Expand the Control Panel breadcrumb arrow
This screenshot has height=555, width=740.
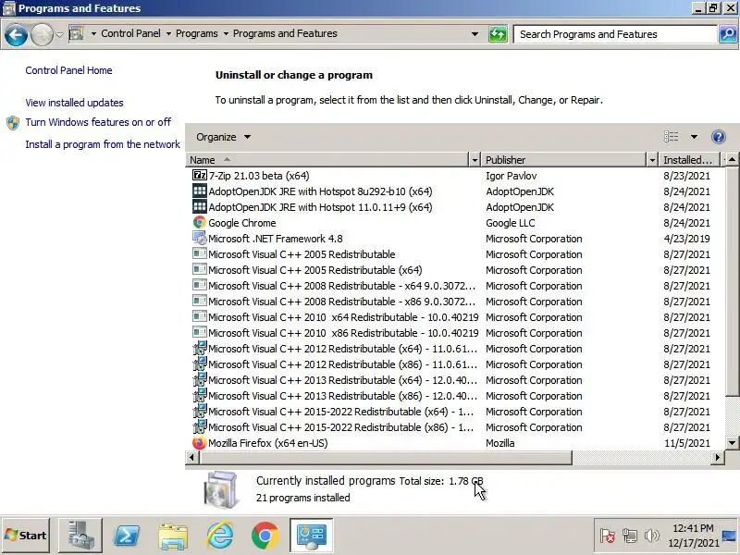168,33
